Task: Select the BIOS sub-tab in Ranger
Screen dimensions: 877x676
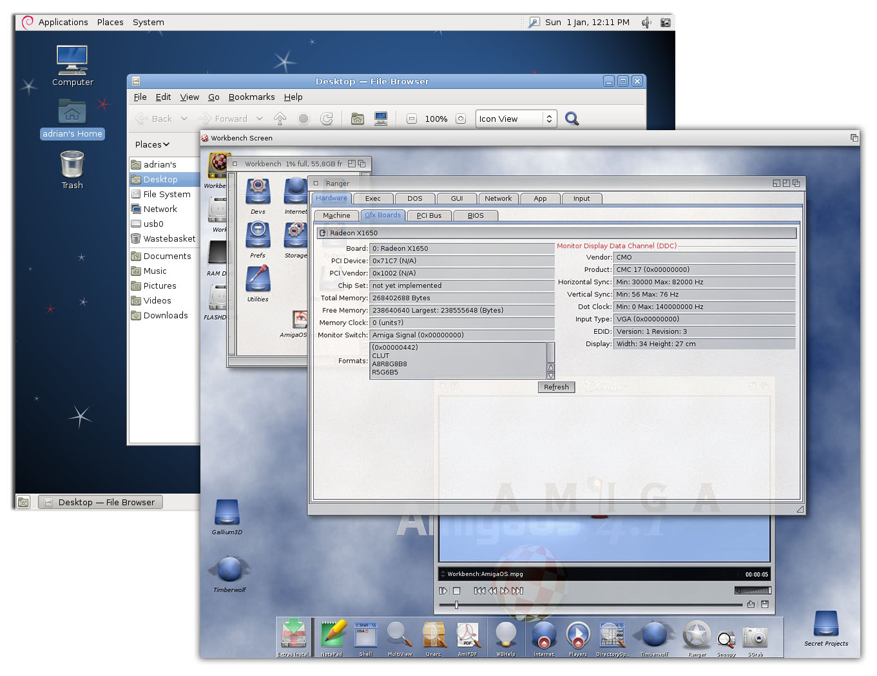Action: (476, 215)
